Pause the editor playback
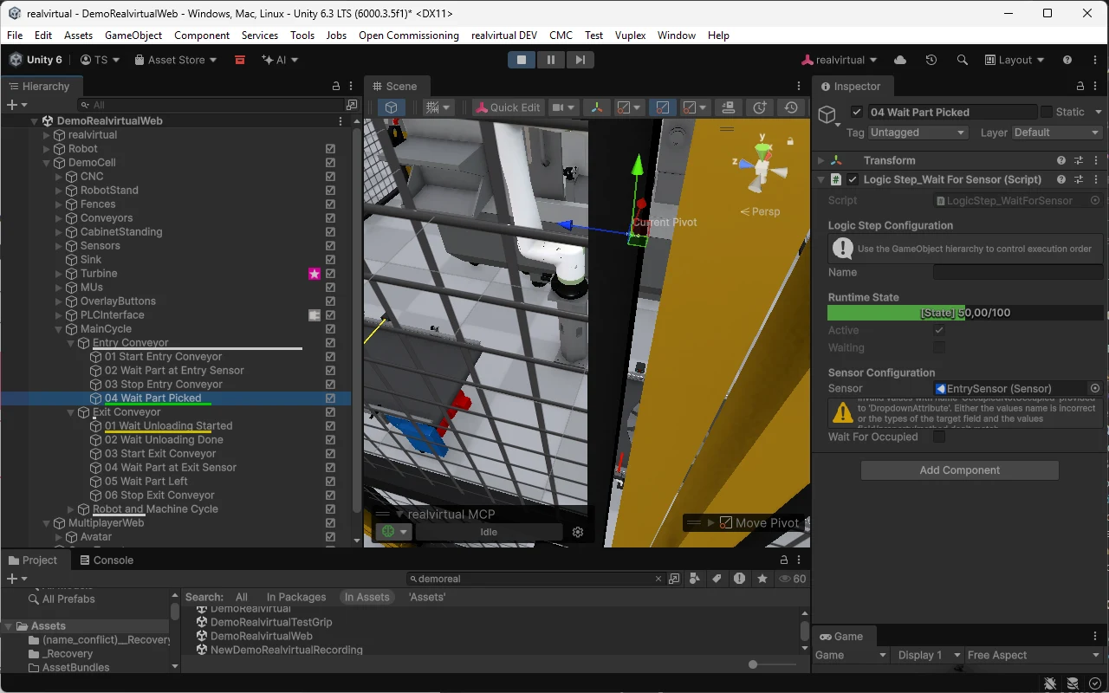The width and height of the screenshot is (1109, 693). click(x=551, y=60)
